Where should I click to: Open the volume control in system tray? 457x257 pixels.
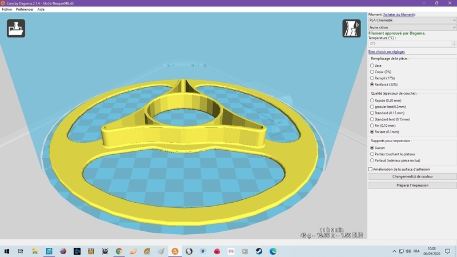(x=408, y=251)
